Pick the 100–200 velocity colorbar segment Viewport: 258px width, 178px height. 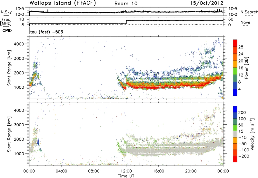235,115
